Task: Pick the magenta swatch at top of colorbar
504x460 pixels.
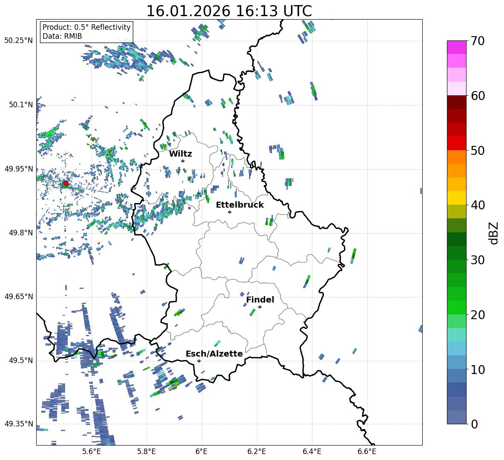Action: (x=457, y=47)
